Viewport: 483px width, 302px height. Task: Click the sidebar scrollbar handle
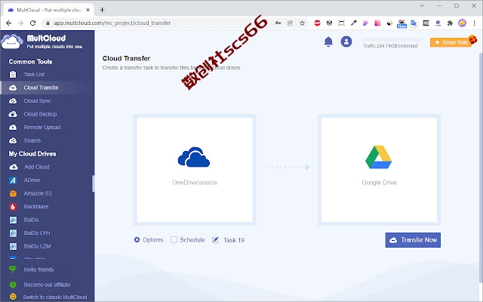coord(93,183)
